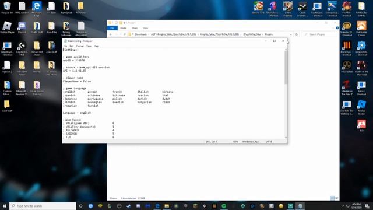Open the Zobo Stuff desktop folder
Screen dimensions: 373x210
(x=51, y=47)
